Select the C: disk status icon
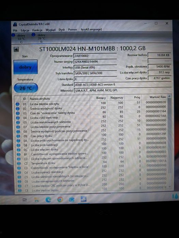This screenshot has width=179, height=238. (13, 35)
